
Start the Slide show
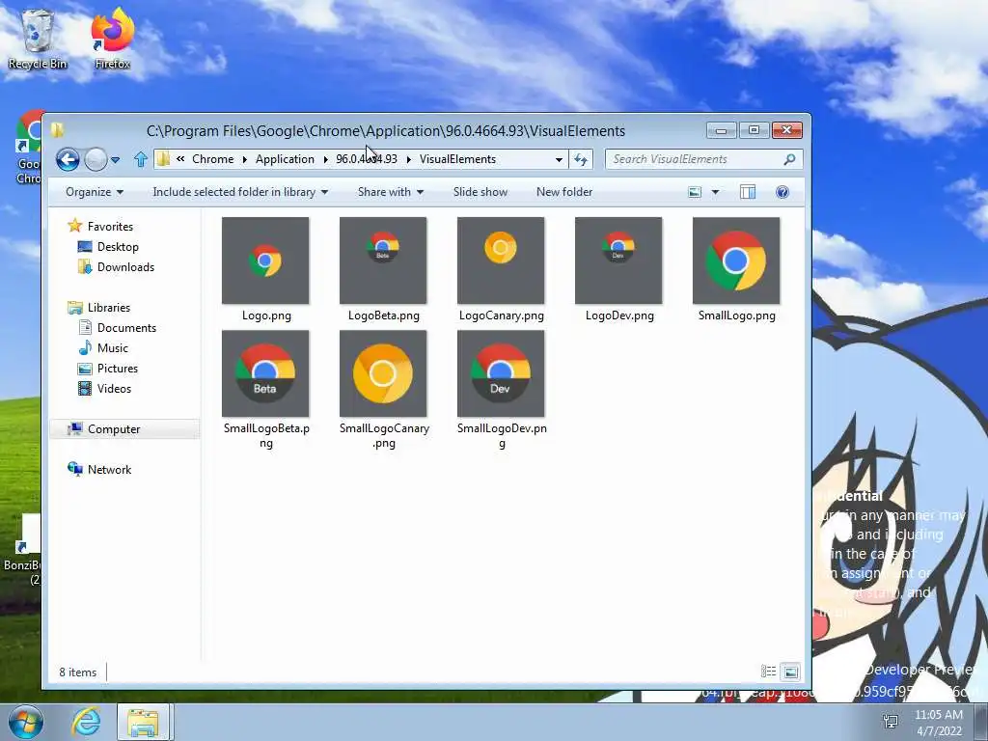tap(480, 192)
